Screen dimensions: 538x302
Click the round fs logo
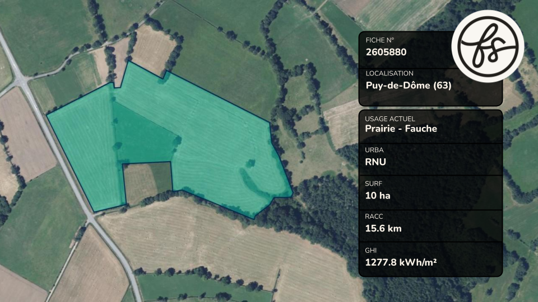(x=488, y=46)
